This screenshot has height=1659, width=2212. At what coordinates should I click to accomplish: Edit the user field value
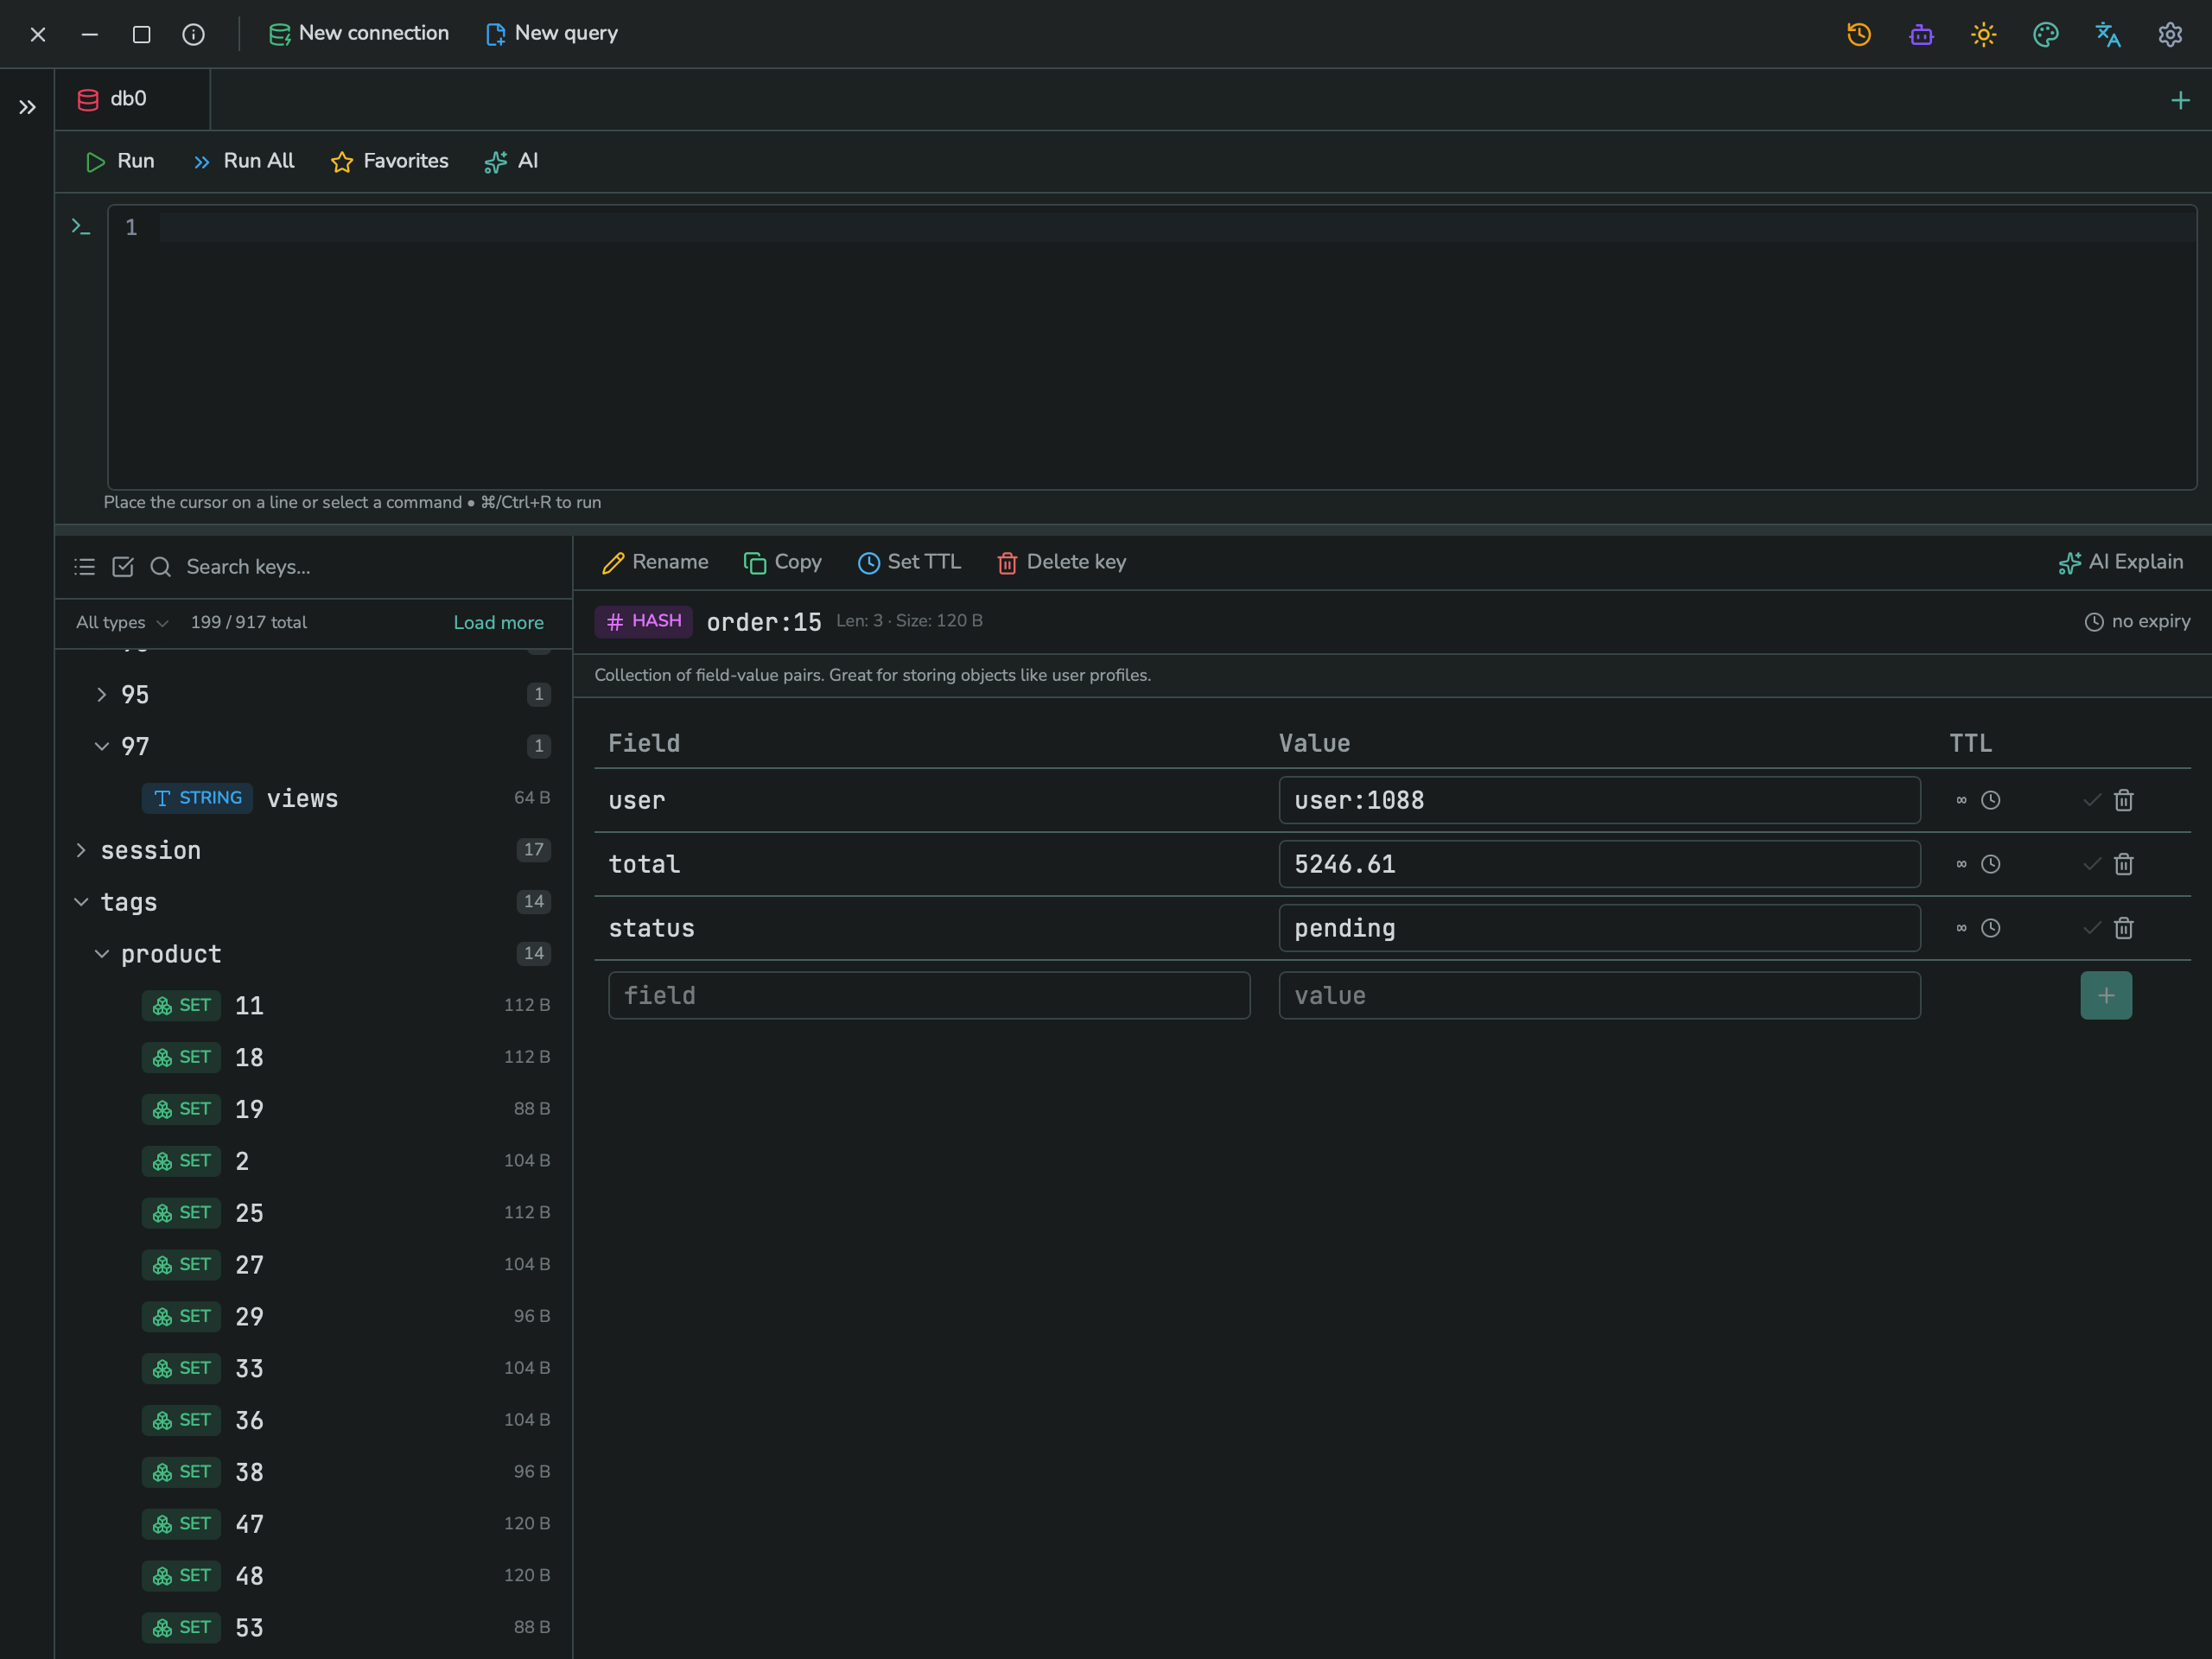1599,800
